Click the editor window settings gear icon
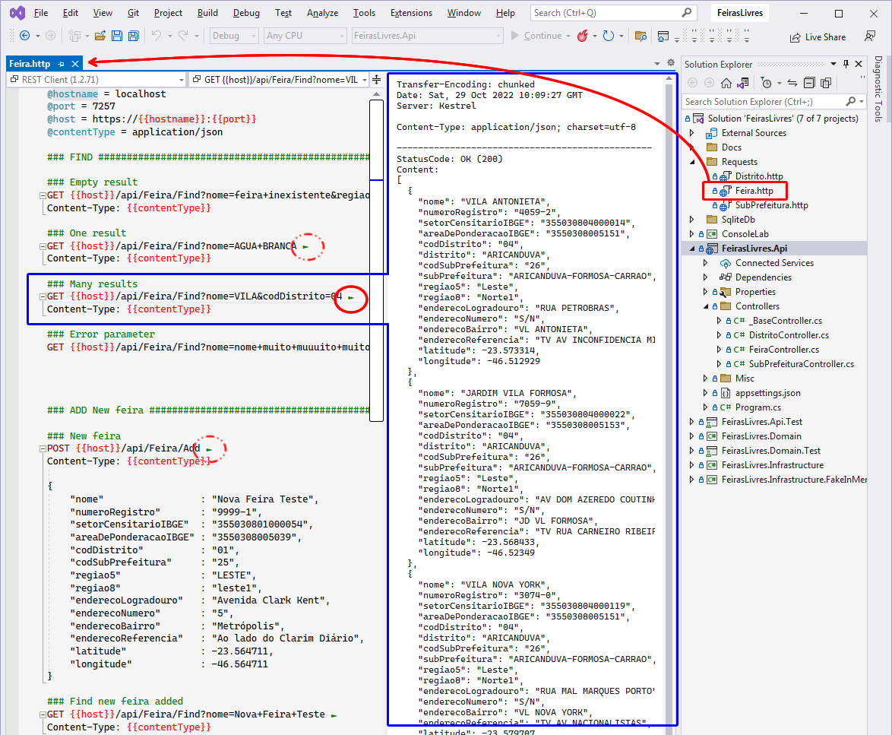Viewport: 892px width, 735px height. point(671,62)
